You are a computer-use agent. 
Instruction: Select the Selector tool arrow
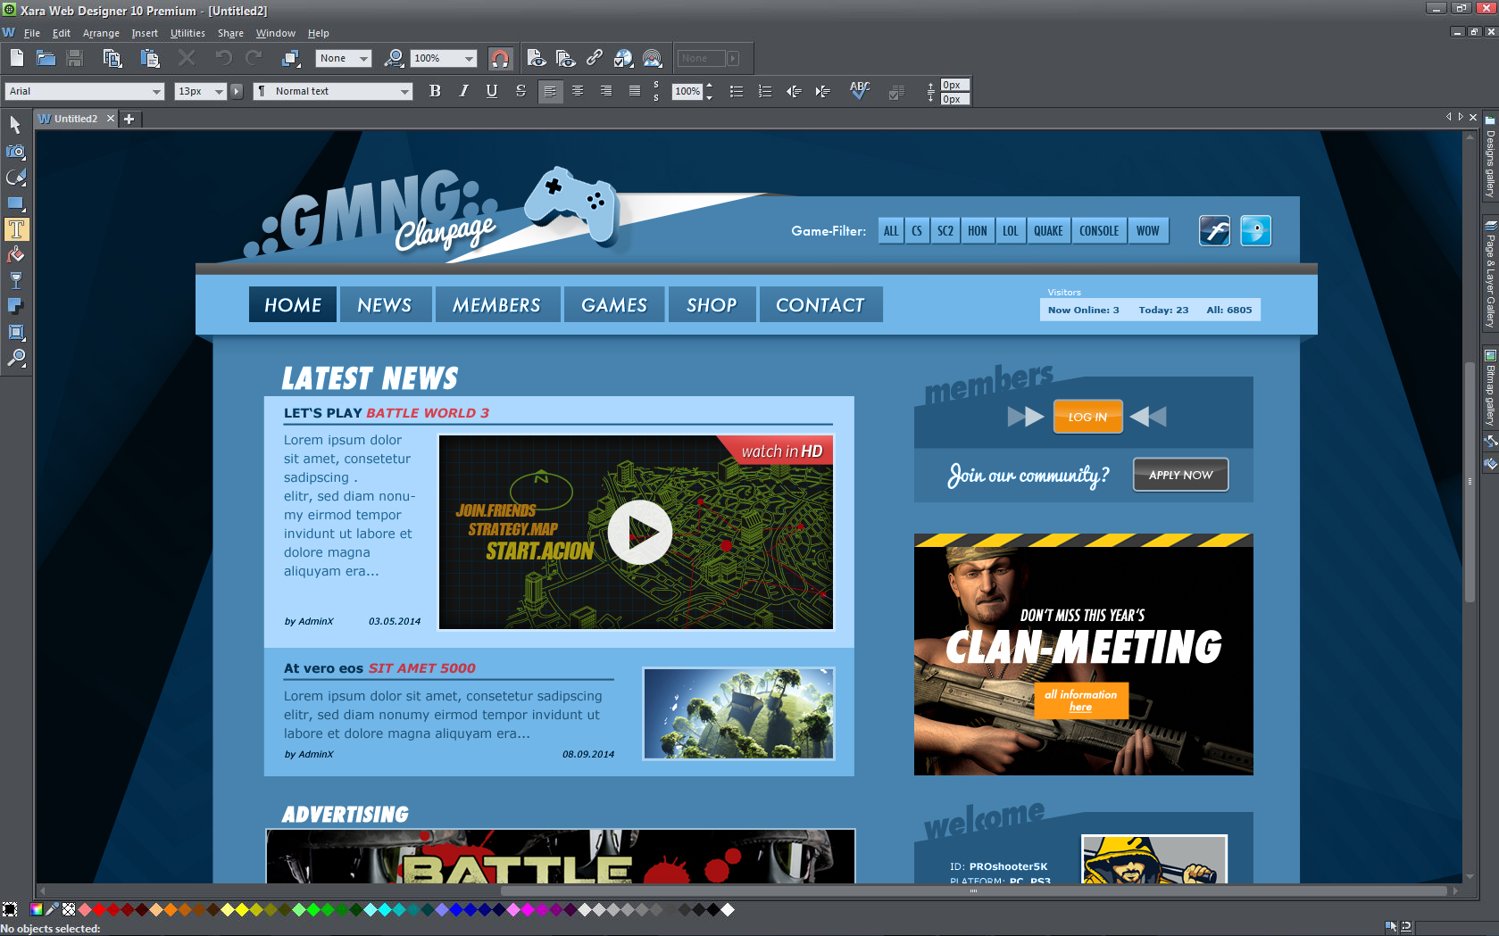(x=14, y=126)
